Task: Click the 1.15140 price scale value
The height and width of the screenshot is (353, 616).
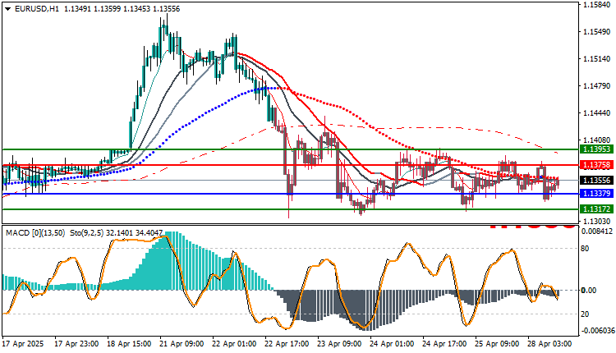Action: coord(596,59)
